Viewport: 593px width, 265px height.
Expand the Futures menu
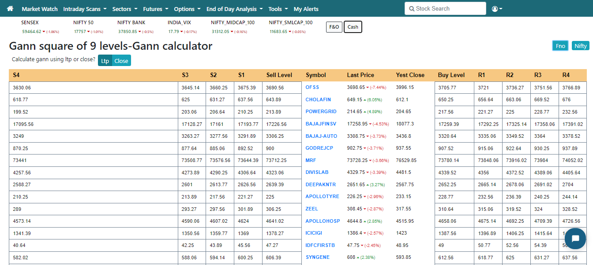156,9
